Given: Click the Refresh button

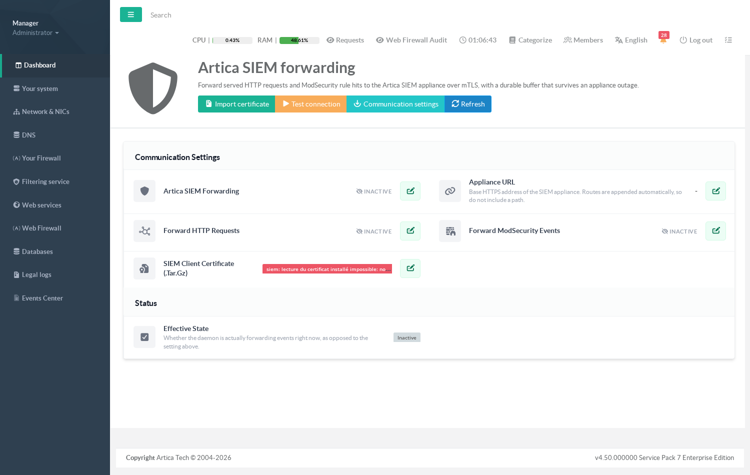Looking at the screenshot, I should coord(468,104).
